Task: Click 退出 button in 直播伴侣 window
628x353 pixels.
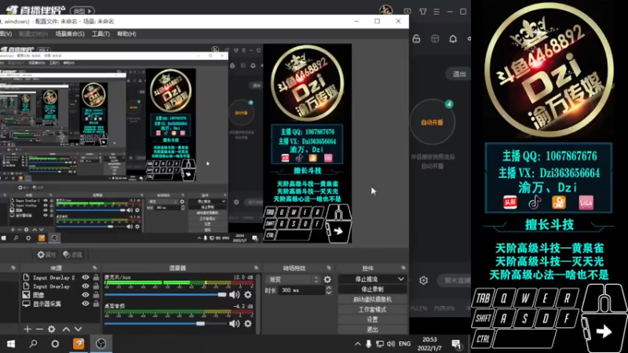Action: pyautogui.click(x=459, y=74)
